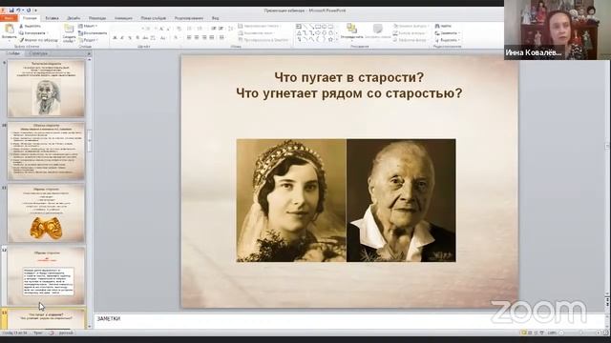Screen dimensions: 611x343
Task: Click the zoom slider handle
Action: [x=580, y=333]
